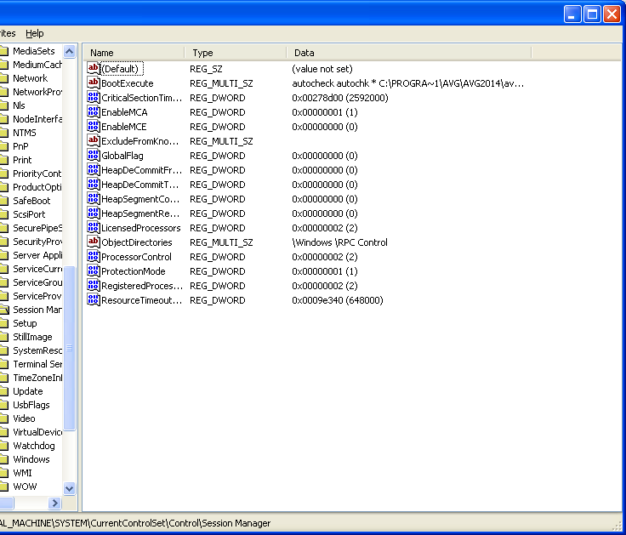This screenshot has height=535, width=626.
Task: Open the Help menu
Action: 34,33
